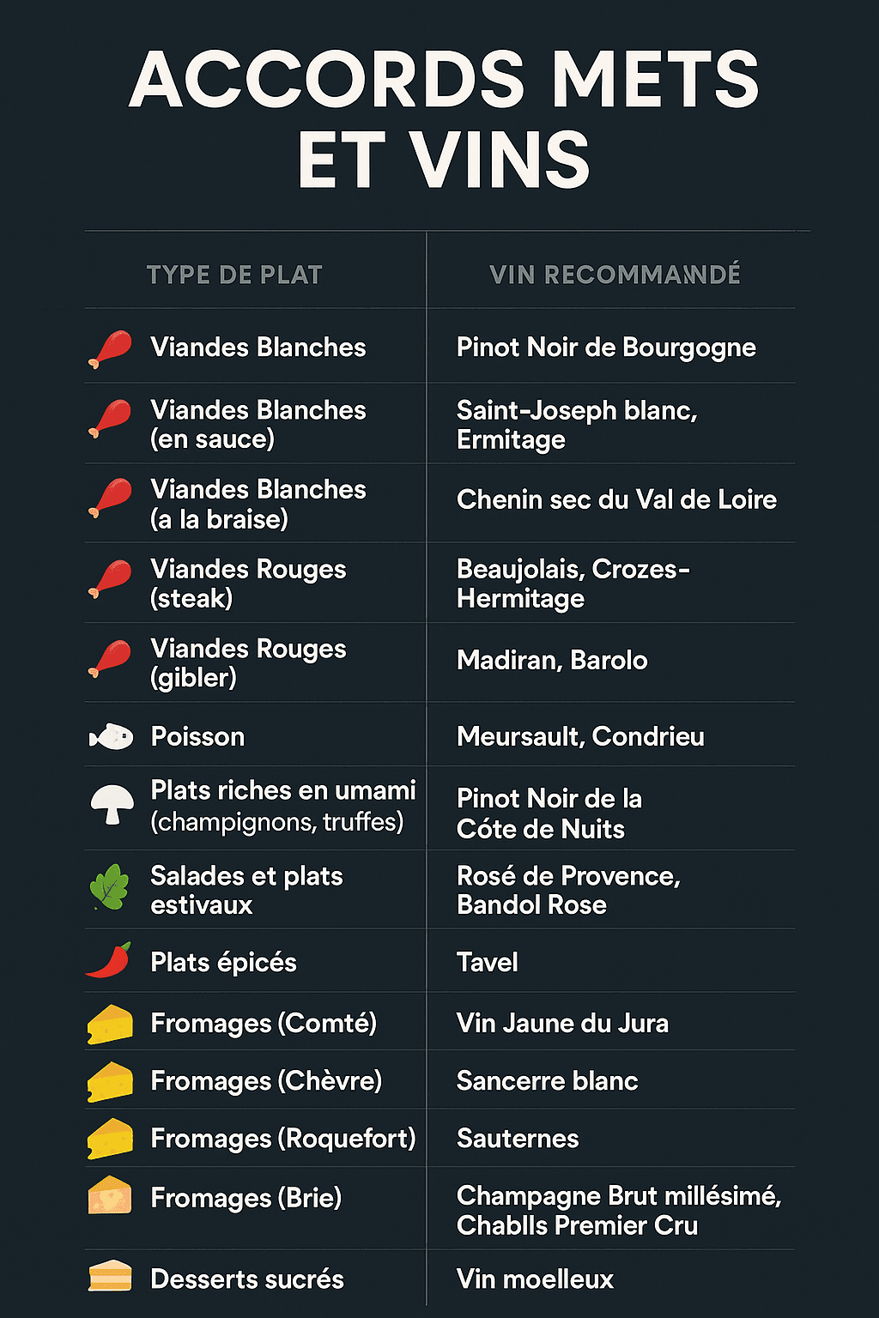Image resolution: width=879 pixels, height=1318 pixels.
Task: Click the drumstick icon beside gibier row
Action: click(x=110, y=659)
